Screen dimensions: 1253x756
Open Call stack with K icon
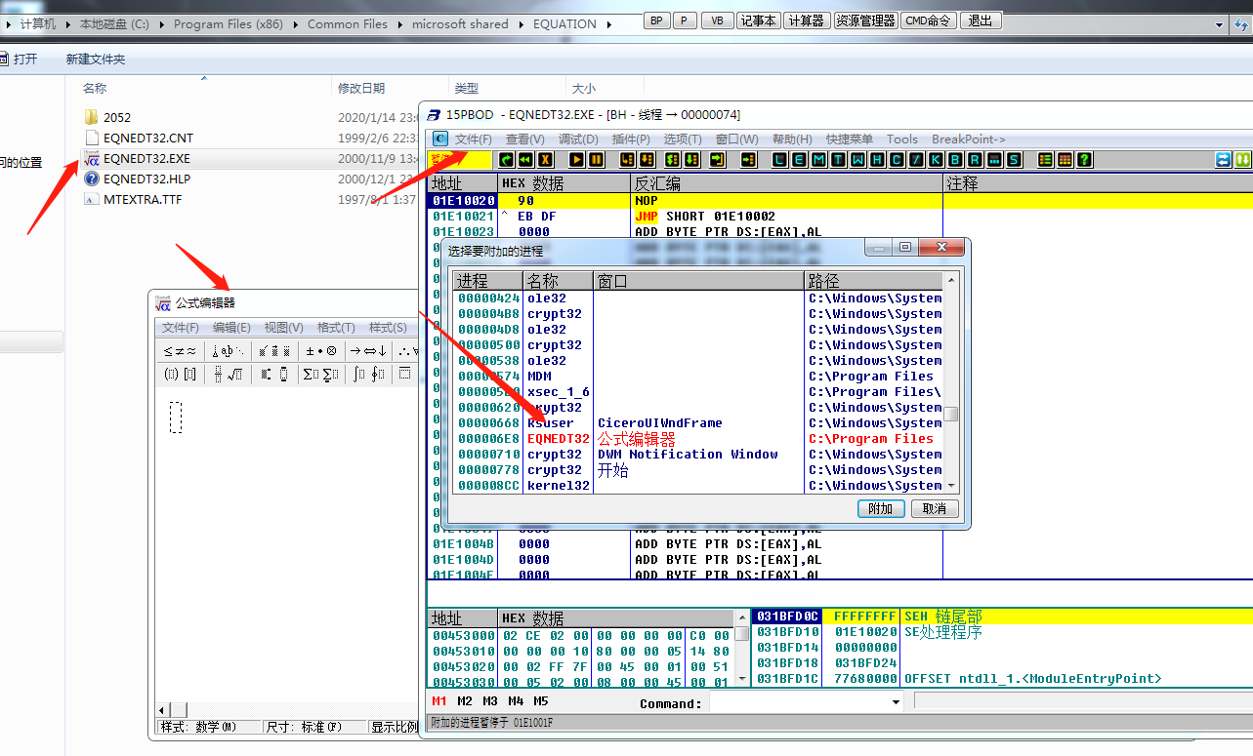coord(937,159)
